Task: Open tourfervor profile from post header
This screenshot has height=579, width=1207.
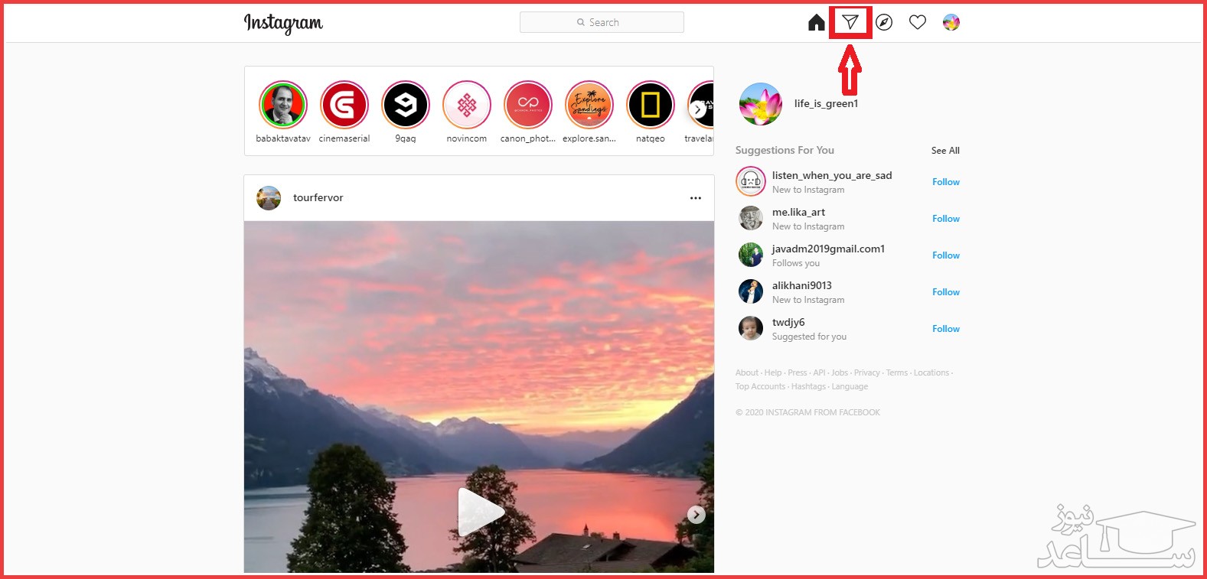Action: (318, 198)
